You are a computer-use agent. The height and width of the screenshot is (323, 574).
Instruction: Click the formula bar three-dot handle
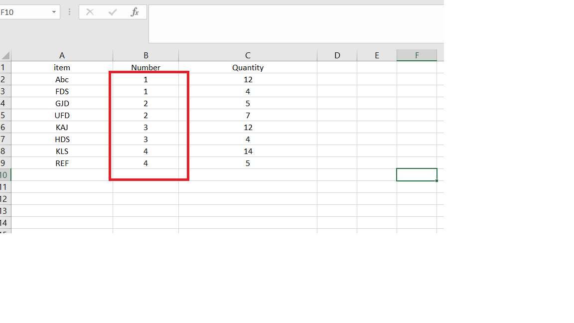69,12
